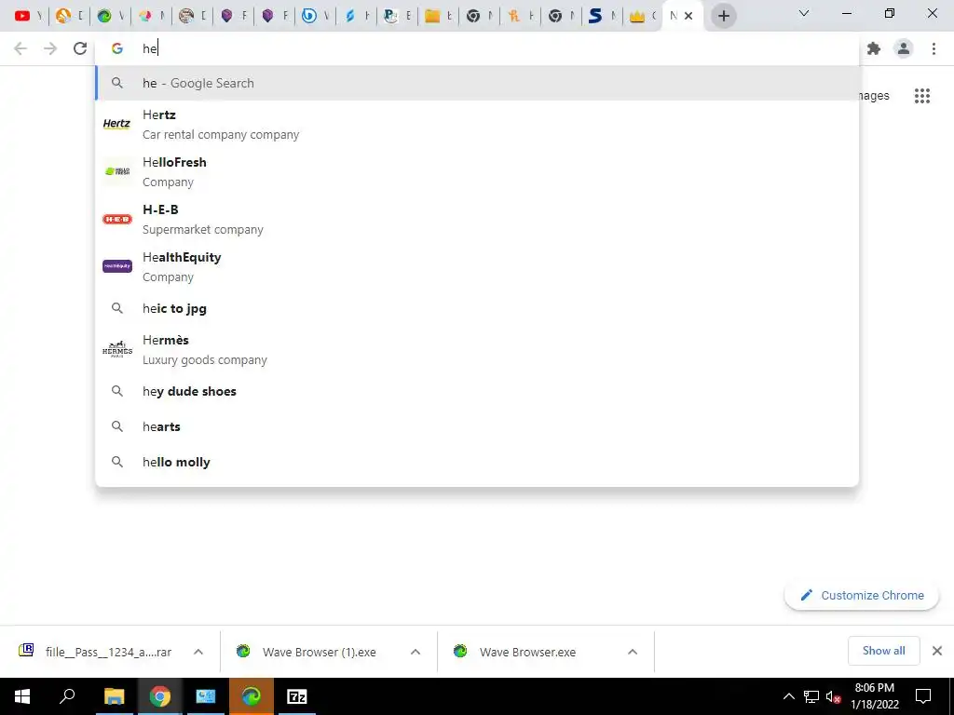Switch to the tab with the gold crown icon
Viewport: 954px width, 715px height.
[x=643, y=16]
